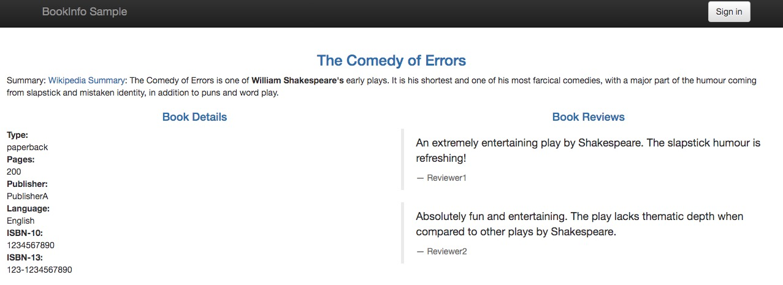Click the bold William Shakespeare's text
Image resolution: width=783 pixels, height=285 pixels.
pyautogui.click(x=297, y=80)
